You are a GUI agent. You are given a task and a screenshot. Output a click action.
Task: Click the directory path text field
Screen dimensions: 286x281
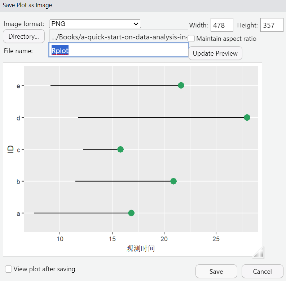[118, 36]
